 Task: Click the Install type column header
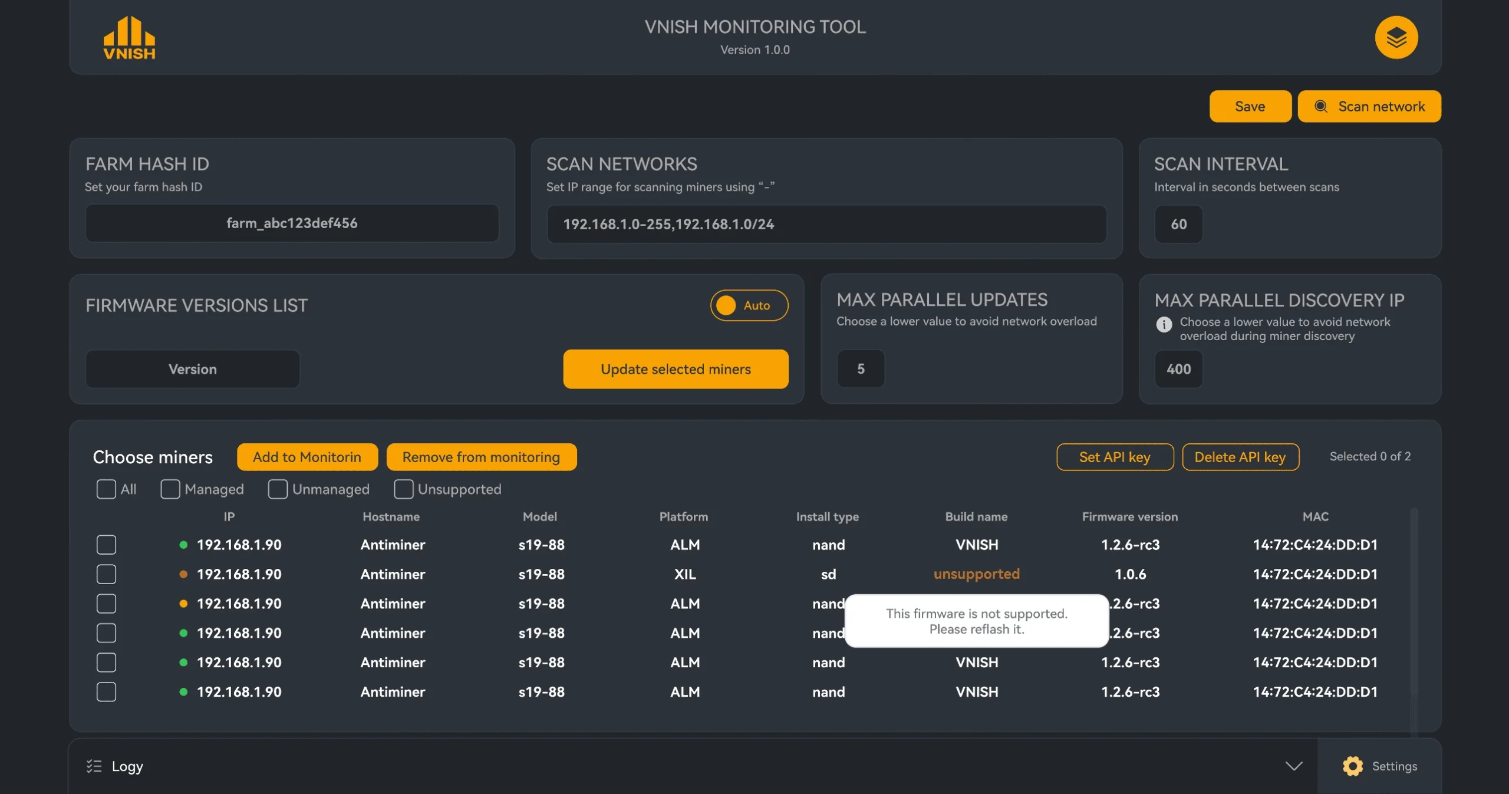(828, 516)
